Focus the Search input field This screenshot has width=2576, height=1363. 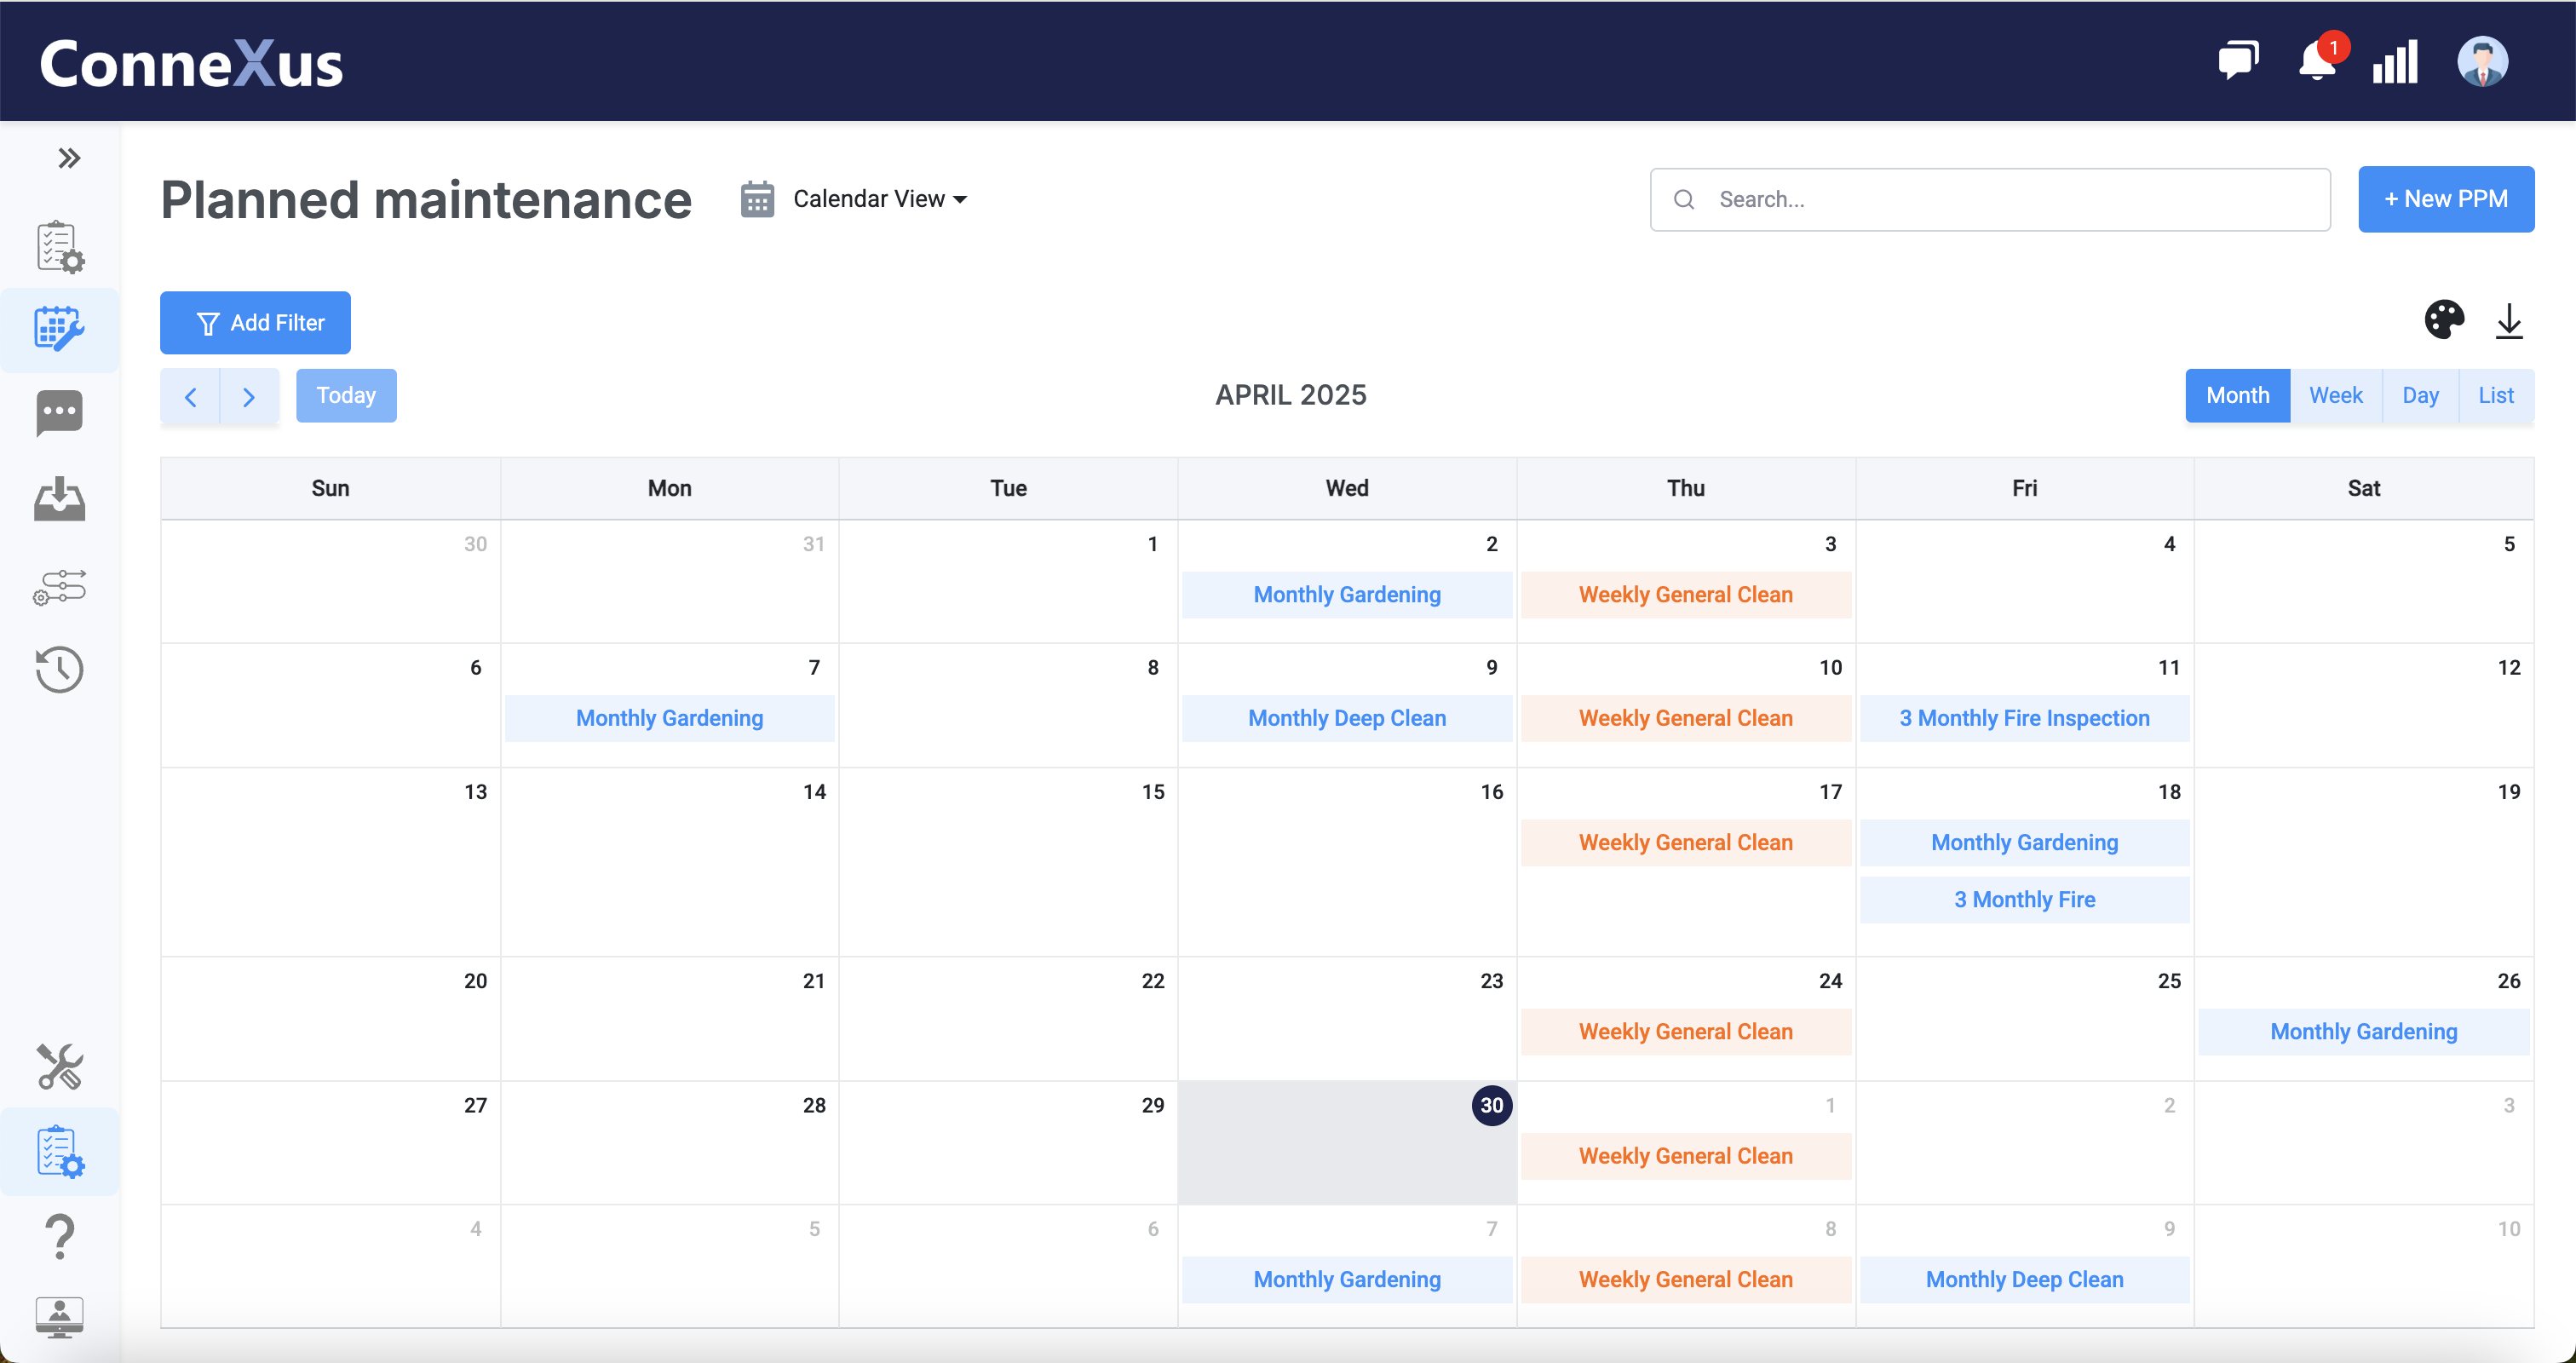click(x=1989, y=199)
